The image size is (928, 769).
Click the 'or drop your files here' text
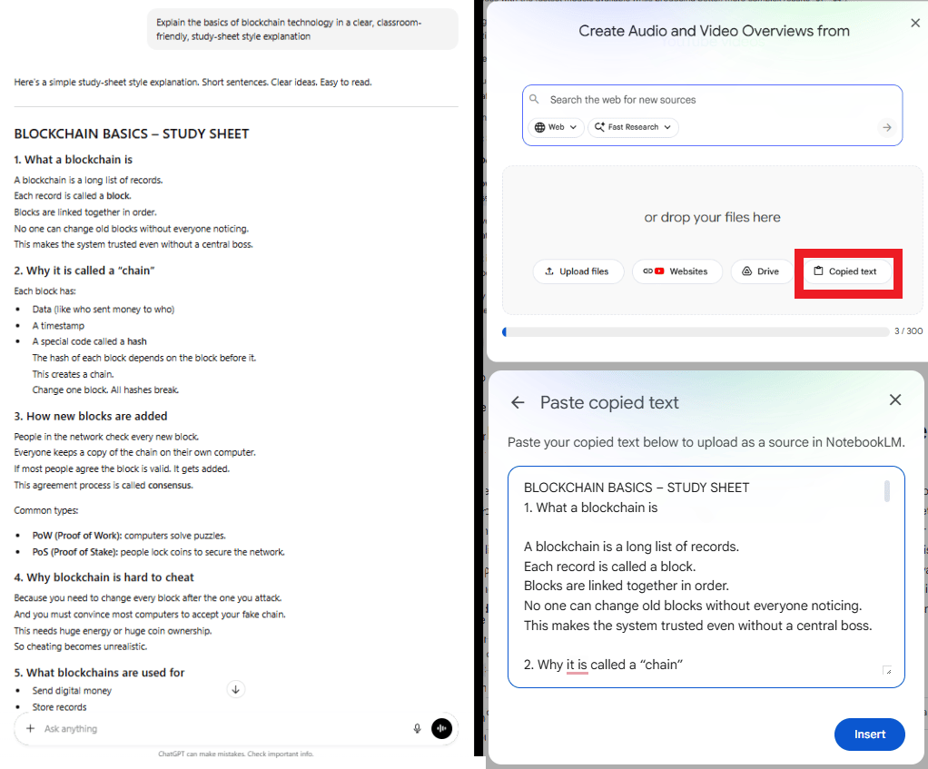pyautogui.click(x=712, y=217)
